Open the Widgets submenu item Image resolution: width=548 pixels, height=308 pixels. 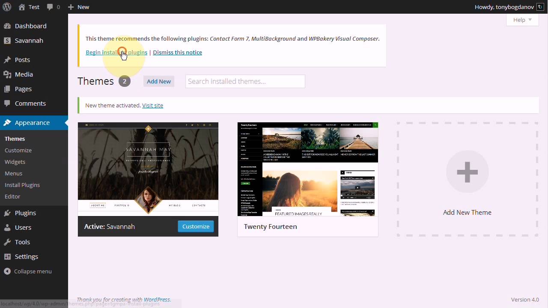point(15,162)
